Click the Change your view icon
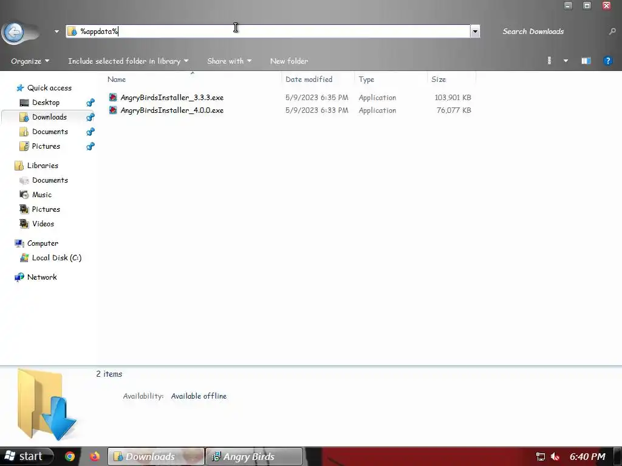The image size is (622, 466). (549, 61)
